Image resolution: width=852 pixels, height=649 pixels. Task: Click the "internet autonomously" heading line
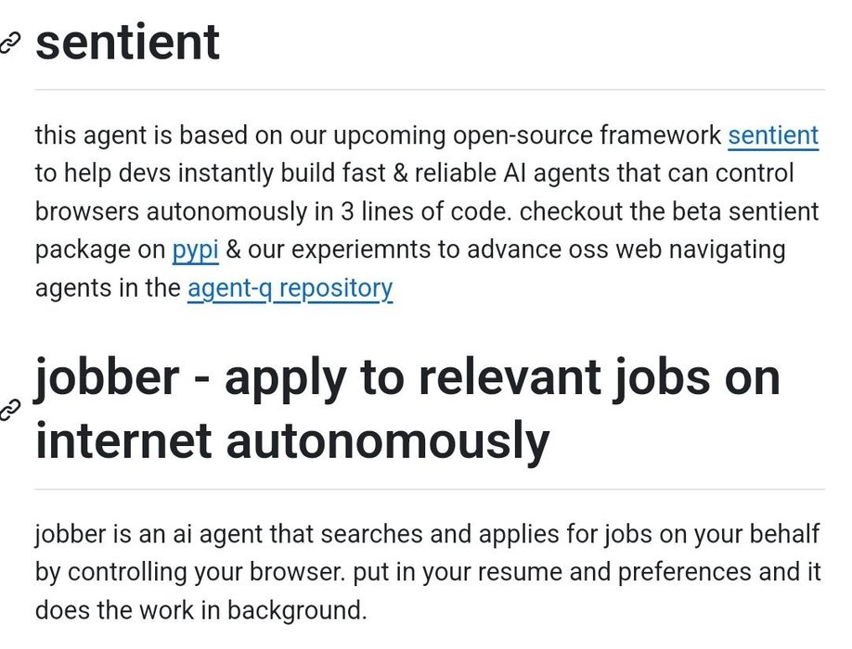[292, 441]
